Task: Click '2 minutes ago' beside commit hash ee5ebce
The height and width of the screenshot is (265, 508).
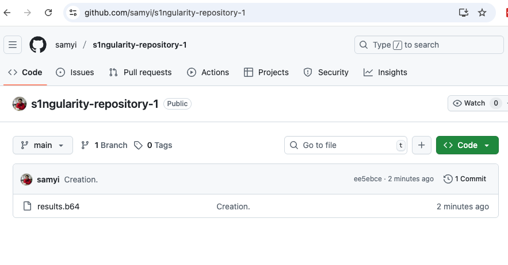Action: point(411,179)
